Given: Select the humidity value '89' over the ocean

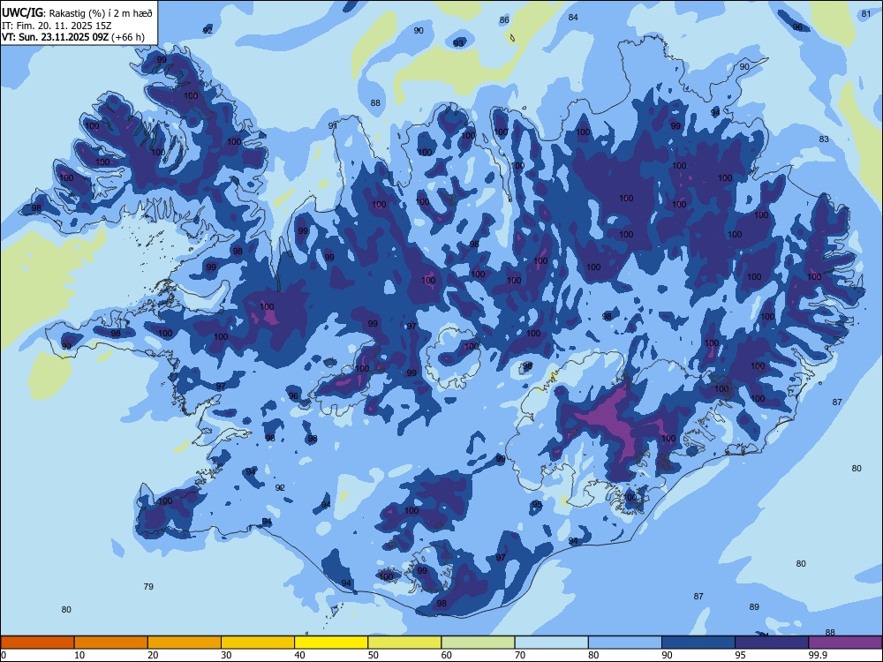Looking at the screenshot, I should pos(754,607).
